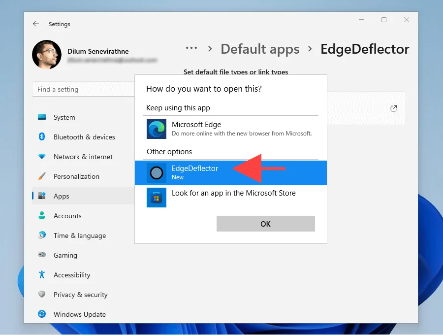This screenshot has width=443, height=335.
Task: Choose the Microsoft Edge icon in dialog
Action: tap(156, 129)
